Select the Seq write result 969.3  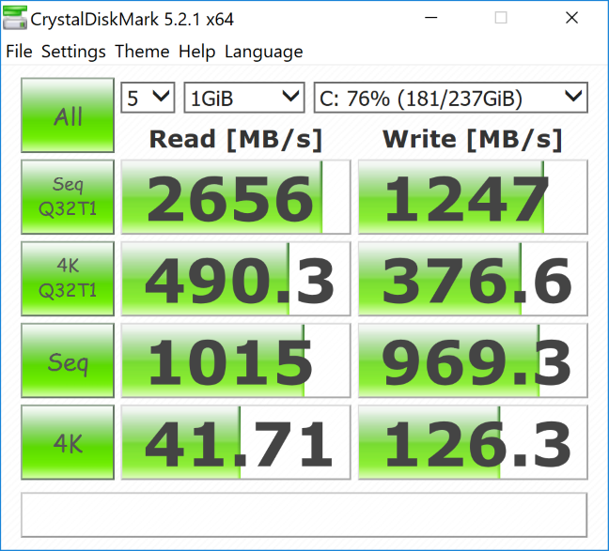click(473, 360)
